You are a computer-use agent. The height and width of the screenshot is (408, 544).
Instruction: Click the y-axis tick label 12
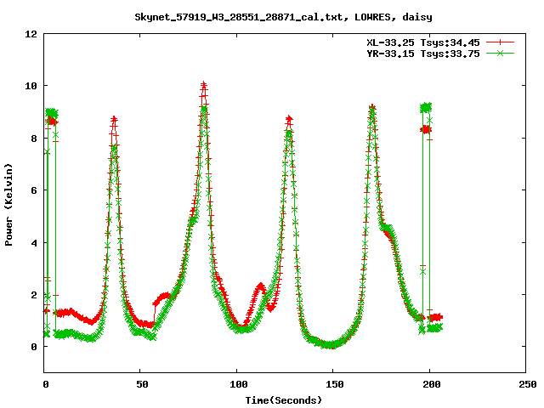[x=31, y=34]
